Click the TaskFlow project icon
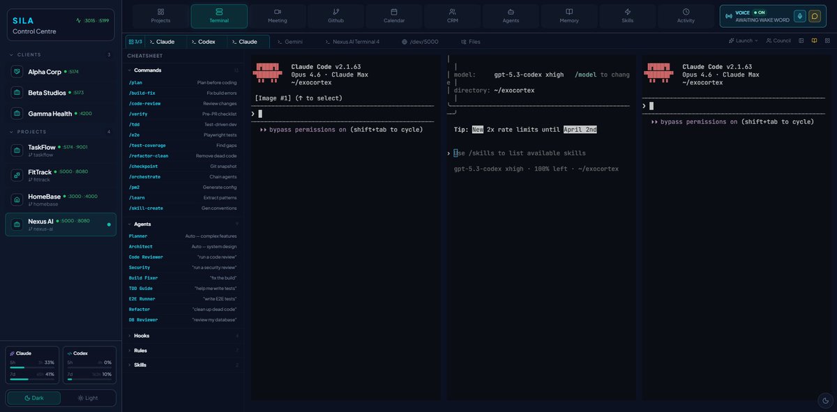837x412 pixels. pyautogui.click(x=17, y=150)
